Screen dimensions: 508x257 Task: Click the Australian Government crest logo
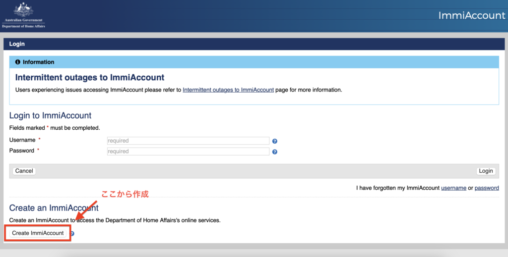pyautogui.click(x=23, y=11)
